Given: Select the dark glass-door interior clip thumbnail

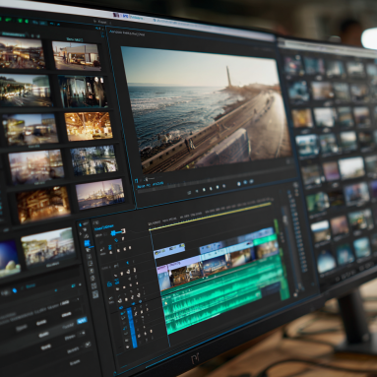Looking at the screenshot, I should tap(83, 92).
